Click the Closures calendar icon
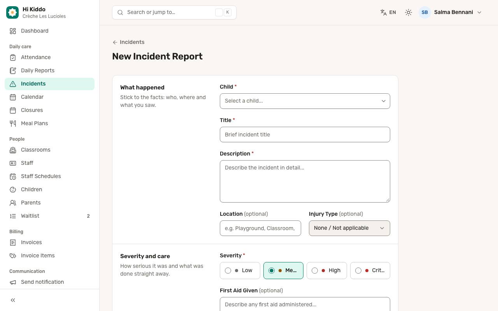This screenshot has width=498, height=311. 13,110
